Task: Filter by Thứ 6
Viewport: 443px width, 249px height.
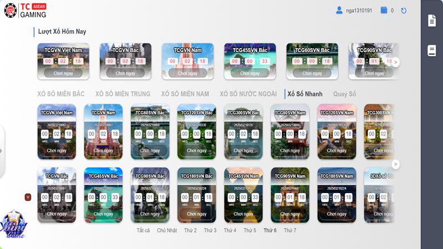Action: (270, 230)
